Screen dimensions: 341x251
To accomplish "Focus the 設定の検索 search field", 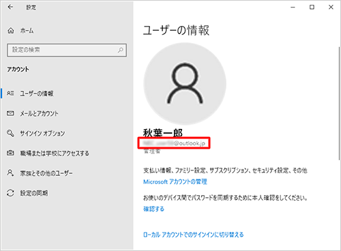I will click(x=67, y=50).
